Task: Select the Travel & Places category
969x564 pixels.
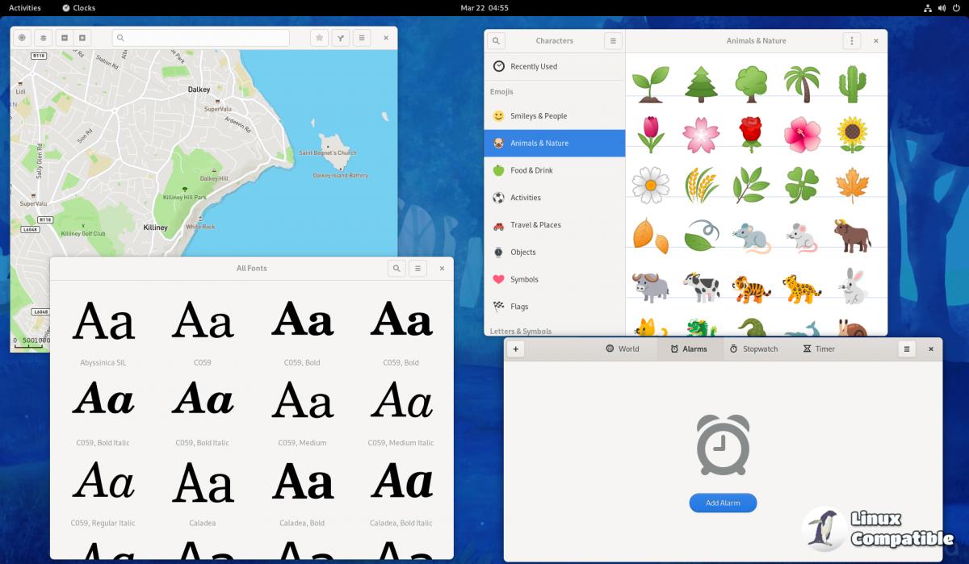Action: tap(555, 225)
